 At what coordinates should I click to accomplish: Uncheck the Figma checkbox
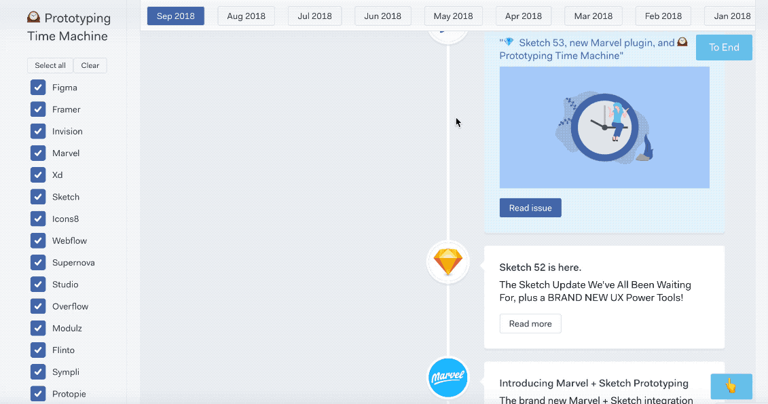[38, 87]
